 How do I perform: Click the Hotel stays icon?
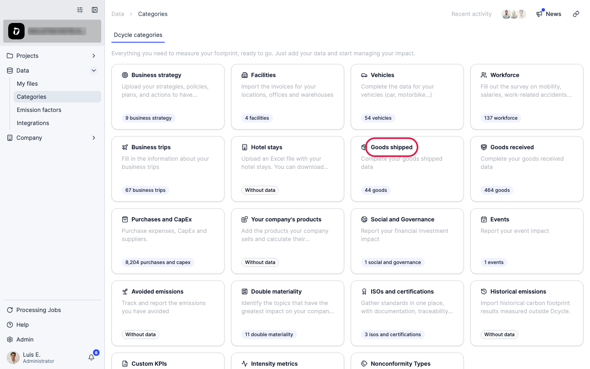point(245,147)
